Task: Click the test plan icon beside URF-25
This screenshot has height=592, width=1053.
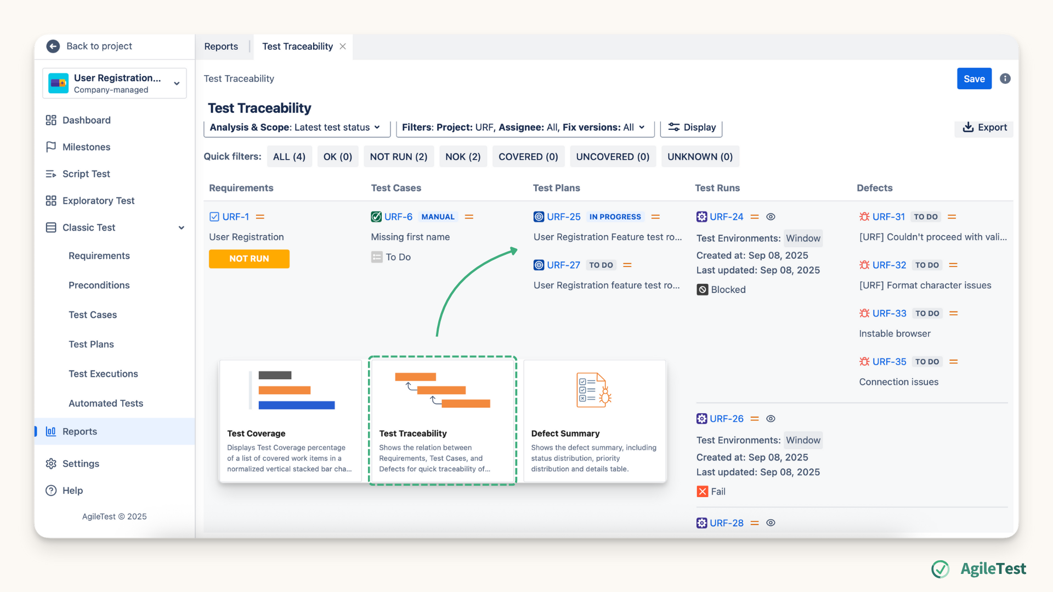Action: (x=539, y=217)
